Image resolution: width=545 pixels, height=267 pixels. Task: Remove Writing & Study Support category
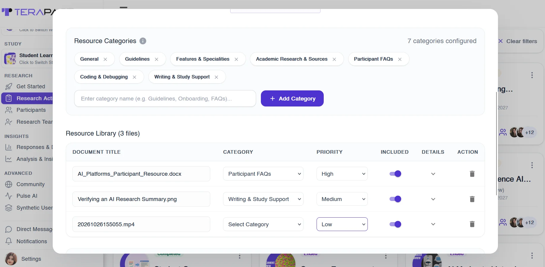tap(216, 77)
